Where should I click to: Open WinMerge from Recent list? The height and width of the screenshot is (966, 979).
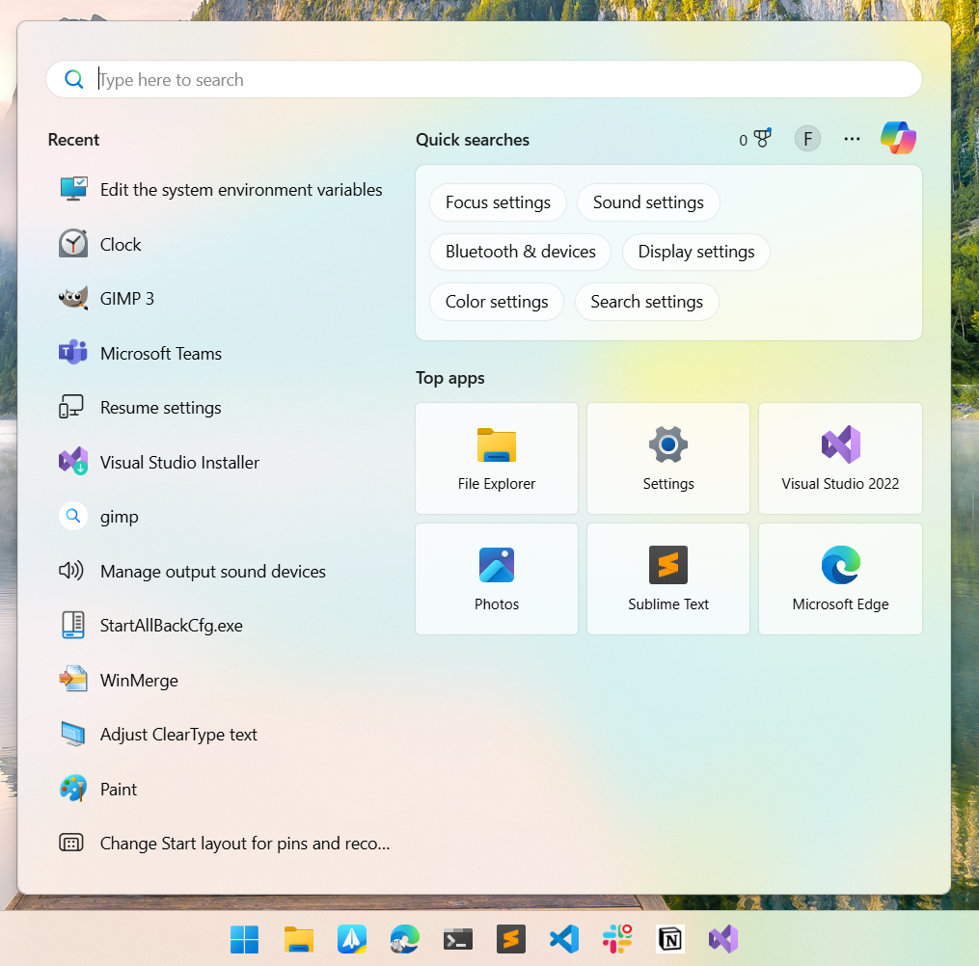tap(139, 681)
